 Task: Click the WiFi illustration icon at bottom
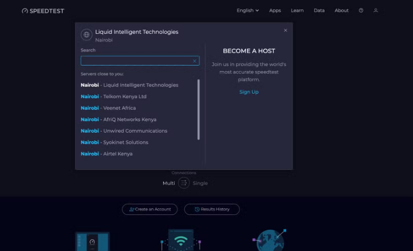180,241
